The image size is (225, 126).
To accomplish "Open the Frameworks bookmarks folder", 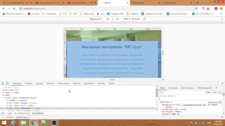I will coord(49,14).
